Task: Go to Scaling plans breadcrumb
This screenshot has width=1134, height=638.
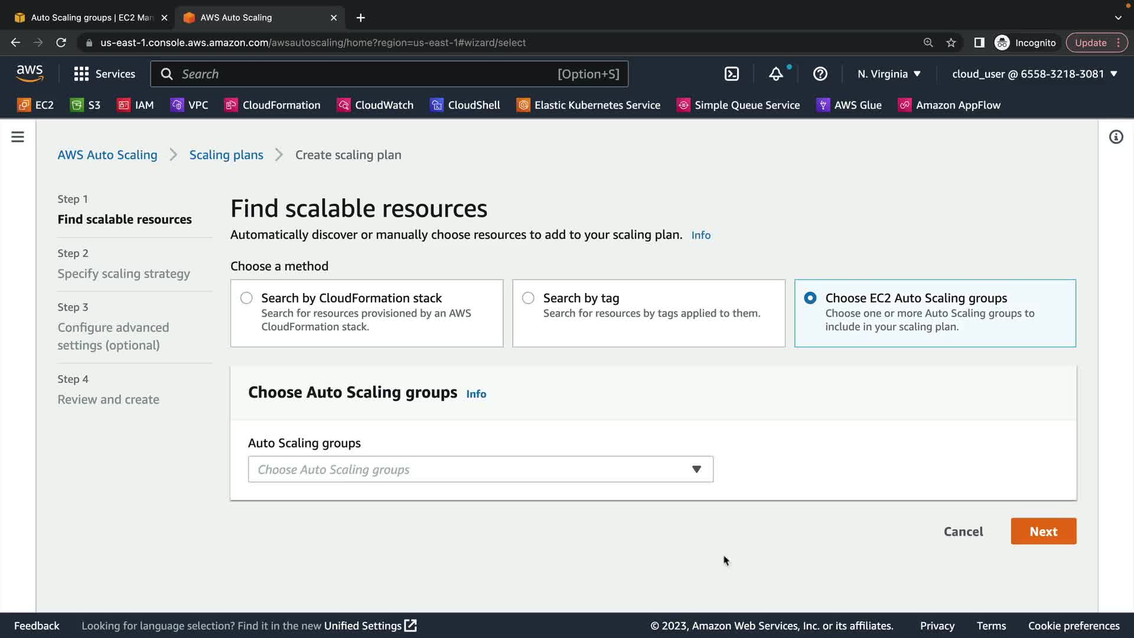Action: coord(226,155)
